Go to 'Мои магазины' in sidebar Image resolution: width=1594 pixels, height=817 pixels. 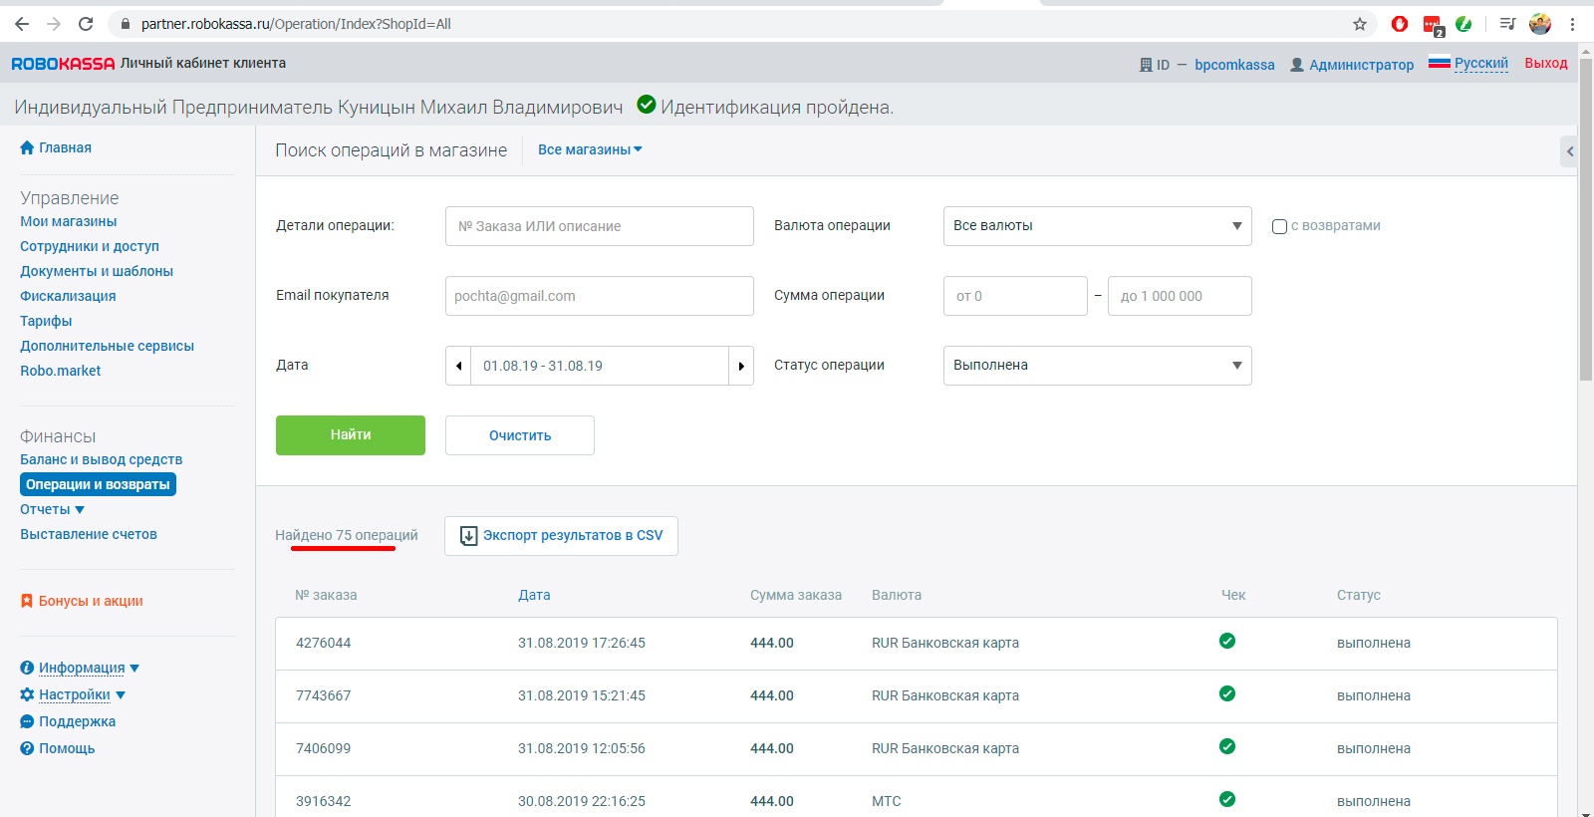coord(69,221)
